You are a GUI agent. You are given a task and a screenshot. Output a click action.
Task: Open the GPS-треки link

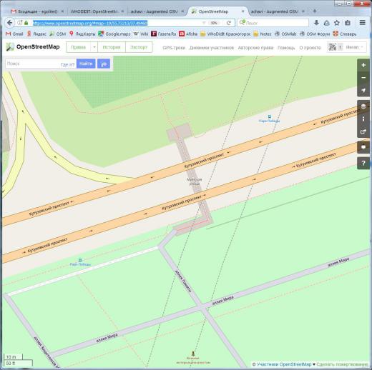[x=174, y=48]
